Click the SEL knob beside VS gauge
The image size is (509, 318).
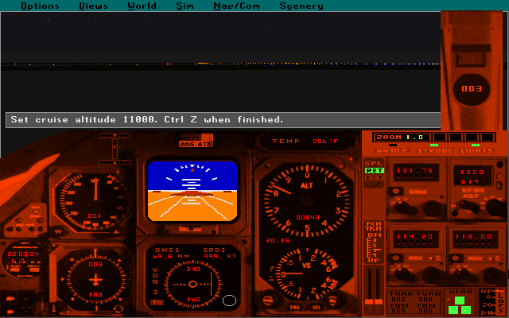(x=332, y=301)
